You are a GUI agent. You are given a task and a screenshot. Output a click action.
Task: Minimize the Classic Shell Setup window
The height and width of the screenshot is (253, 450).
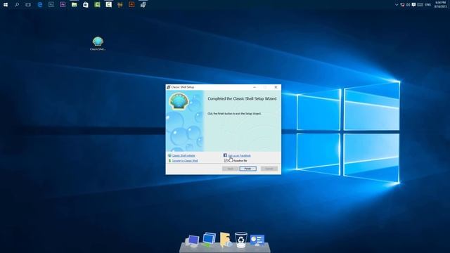(255, 87)
